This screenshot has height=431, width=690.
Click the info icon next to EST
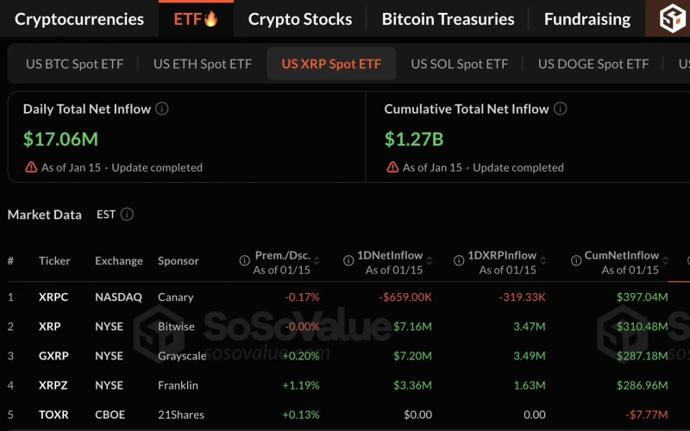tap(127, 215)
